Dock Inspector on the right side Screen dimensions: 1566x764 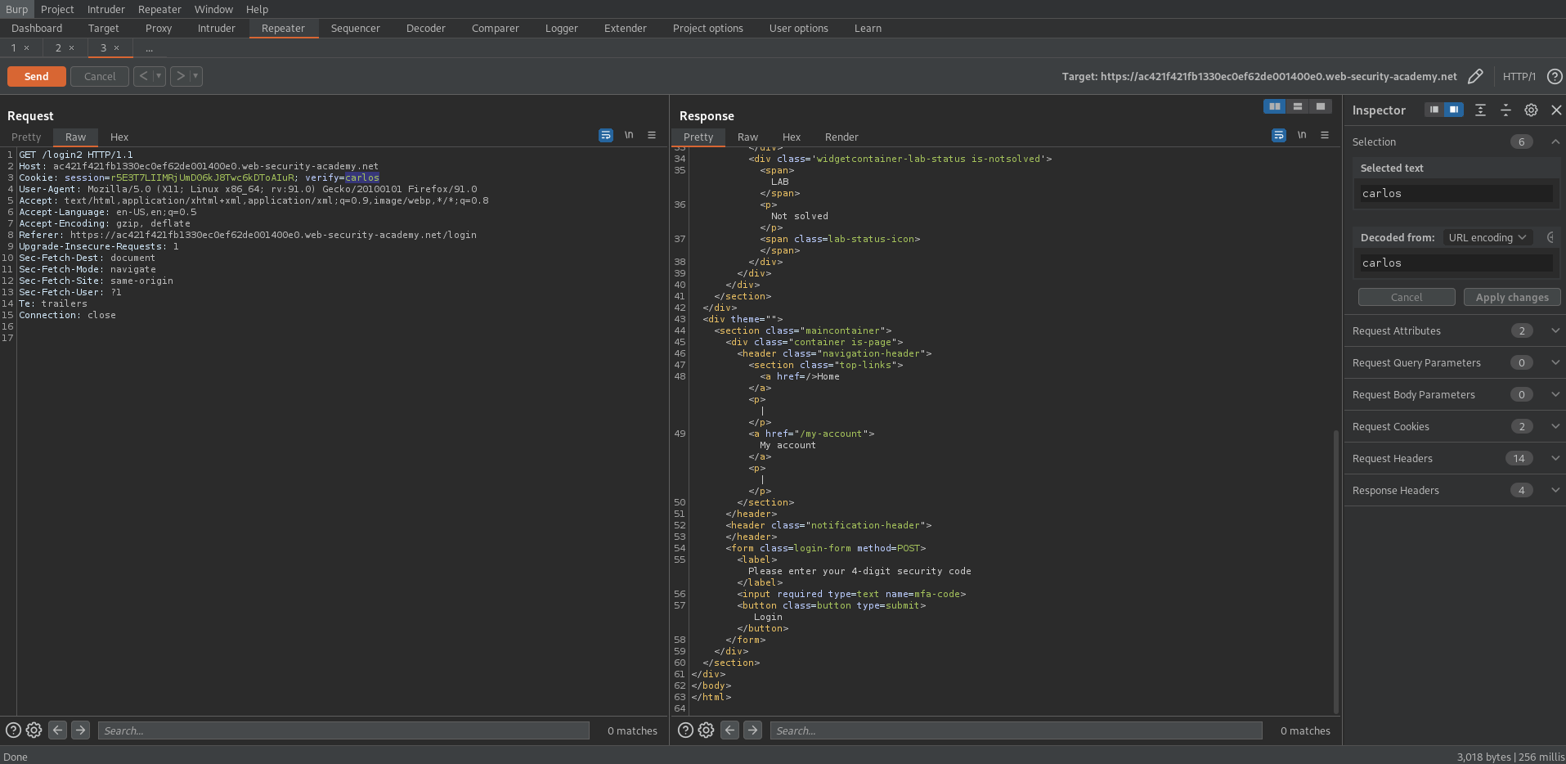1454,110
